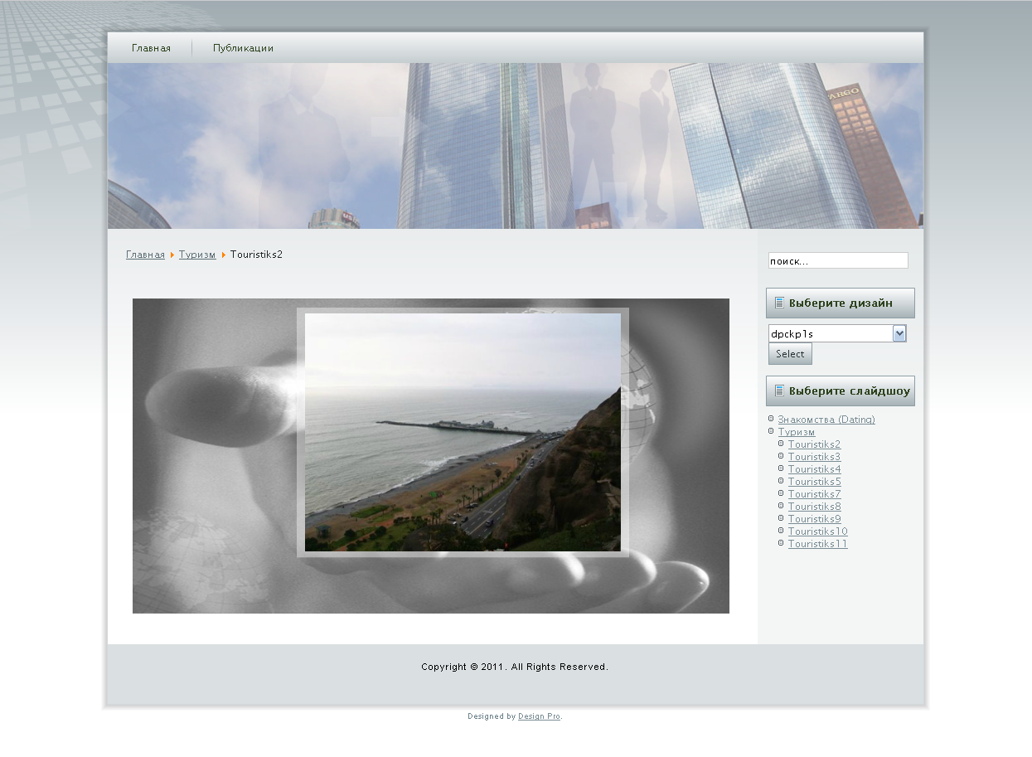Open the Знакомства (Dating) slideshow category
1032x757 pixels.
[826, 420]
